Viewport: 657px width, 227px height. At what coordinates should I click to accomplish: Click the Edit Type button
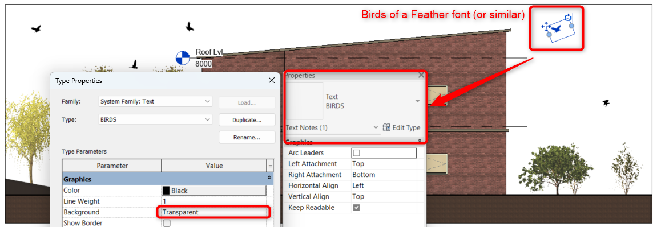point(401,127)
